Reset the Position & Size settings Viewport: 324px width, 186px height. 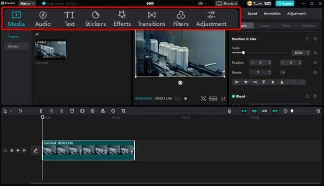307,39
